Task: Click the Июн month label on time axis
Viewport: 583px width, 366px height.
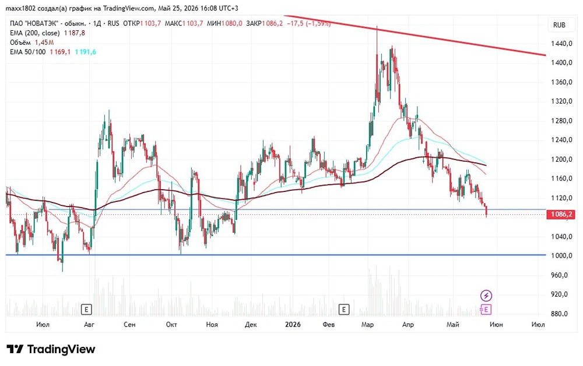Action: (x=496, y=325)
